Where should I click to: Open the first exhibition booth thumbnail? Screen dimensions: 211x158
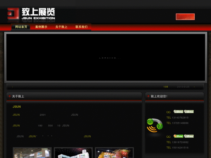[32, 152]
